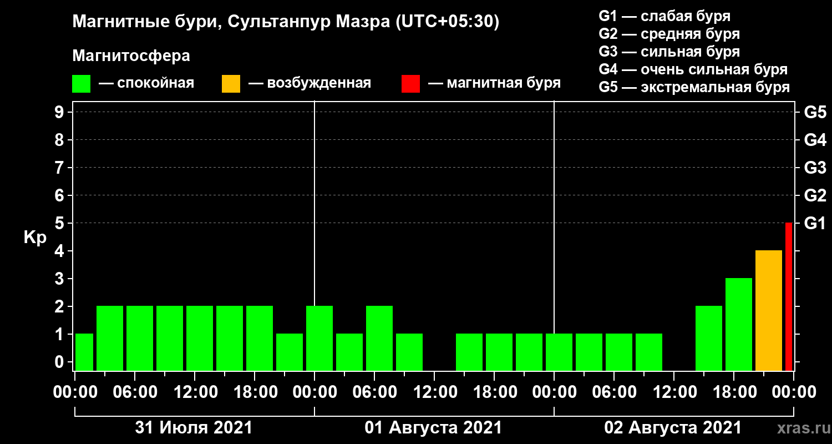Click the '— магнитная буря' legend label
Image resolution: width=832 pixels, height=444 pixels.
point(495,84)
